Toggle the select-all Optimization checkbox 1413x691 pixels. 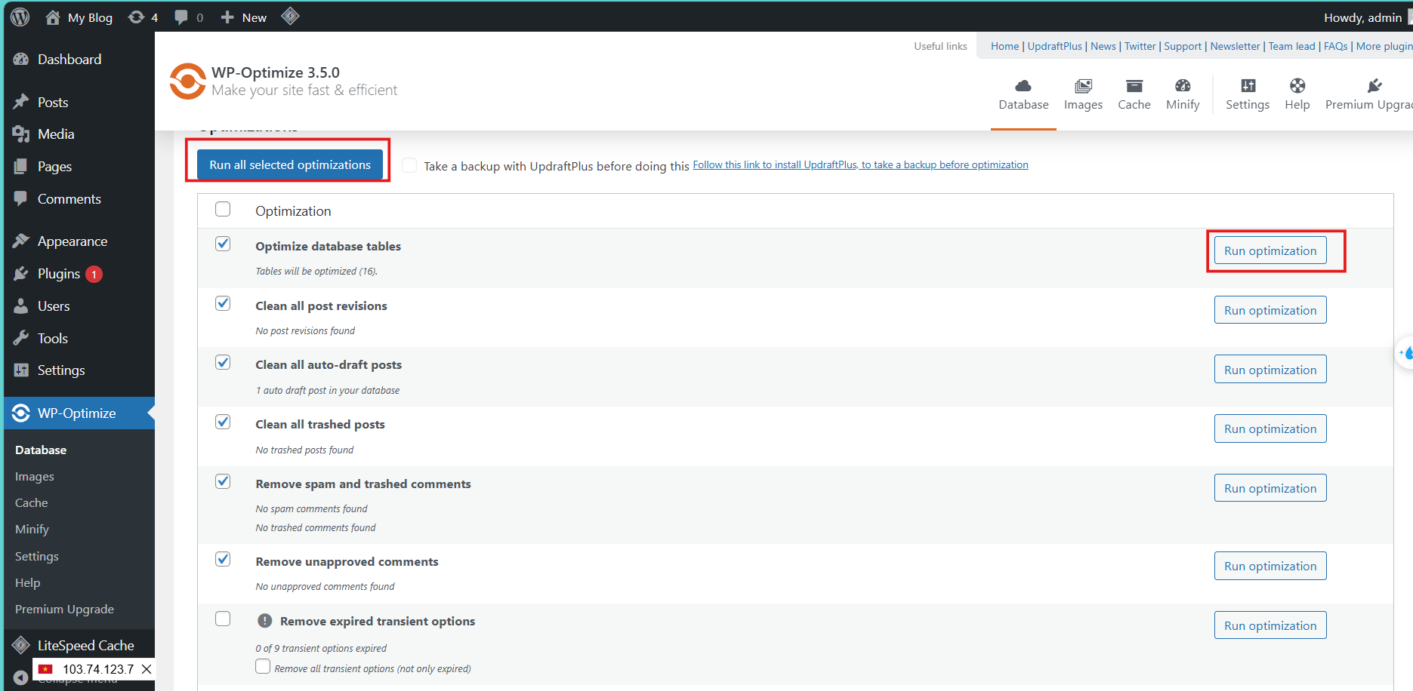click(223, 209)
